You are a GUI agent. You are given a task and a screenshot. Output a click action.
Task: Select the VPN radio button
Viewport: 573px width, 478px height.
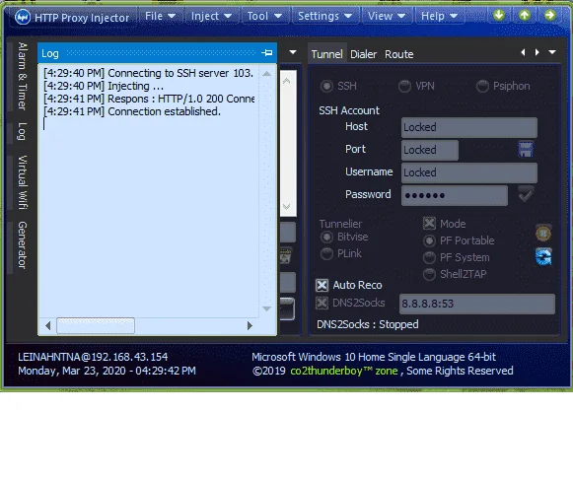pyautogui.click(x=404, y=86)
